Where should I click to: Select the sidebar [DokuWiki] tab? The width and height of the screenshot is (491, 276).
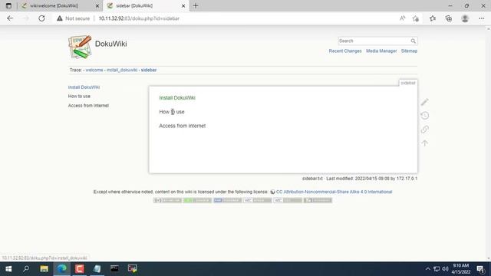click(x=134, y=5)
